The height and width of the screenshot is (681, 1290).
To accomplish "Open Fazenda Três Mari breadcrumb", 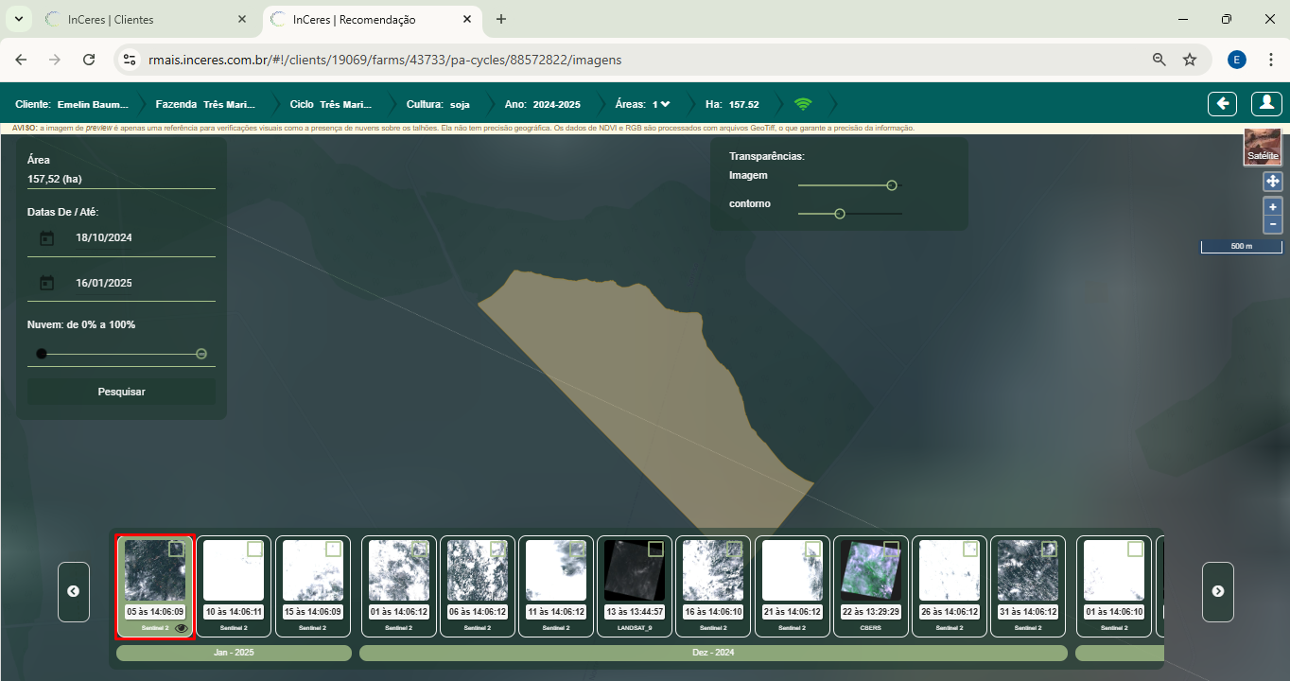I will (x=203, y=104).
